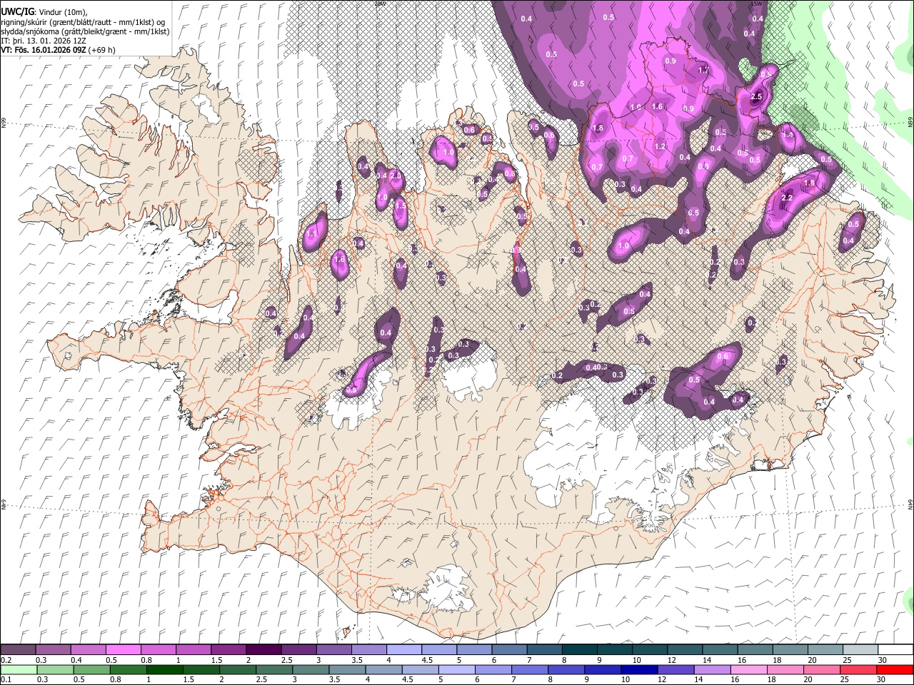Select the '2.0' snowfall value on the map
Viewport: 914px width, 685px height.
point(395,176)
